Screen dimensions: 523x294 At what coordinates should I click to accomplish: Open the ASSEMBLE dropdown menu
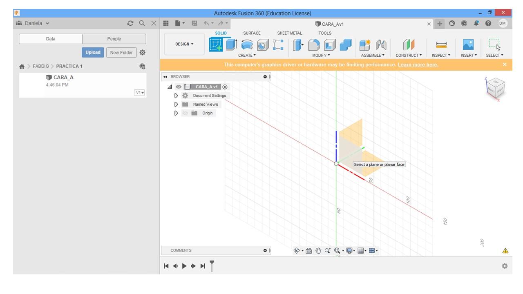[373, 55]
